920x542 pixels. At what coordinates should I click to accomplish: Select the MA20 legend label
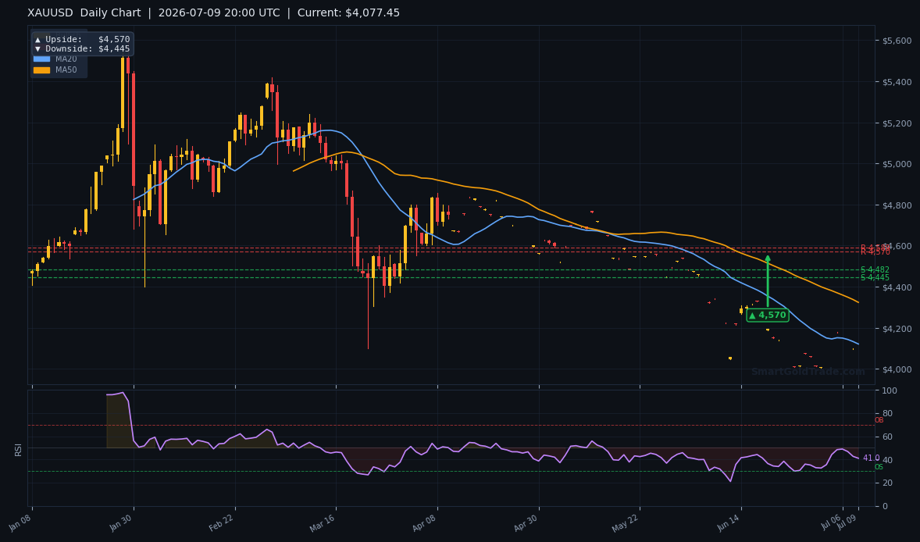(66, 59)
